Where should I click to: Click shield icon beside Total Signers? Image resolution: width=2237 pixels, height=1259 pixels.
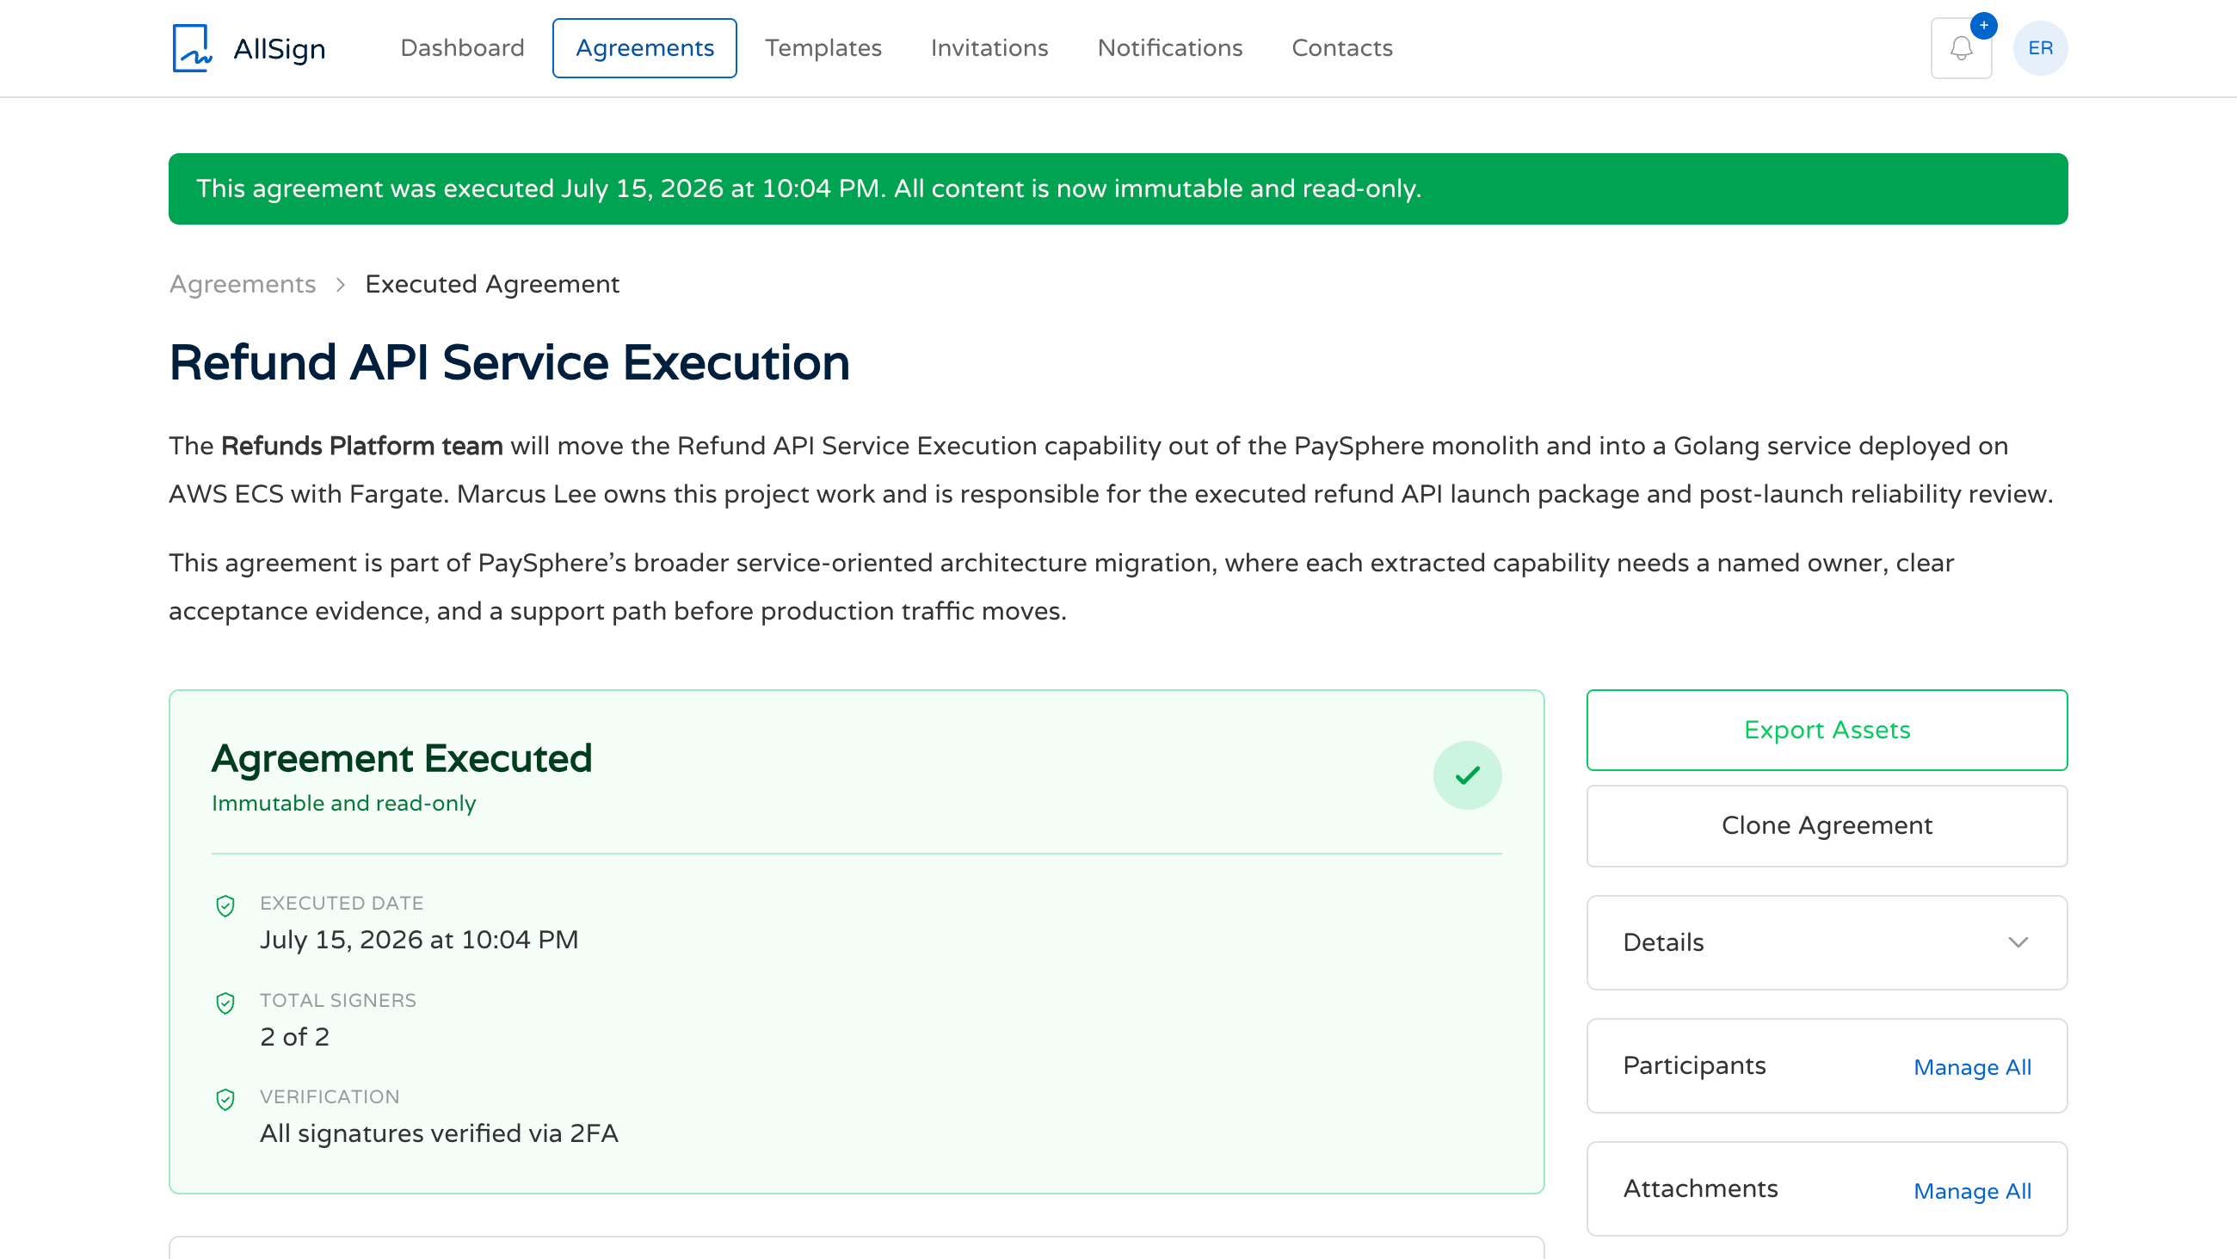225,1003
